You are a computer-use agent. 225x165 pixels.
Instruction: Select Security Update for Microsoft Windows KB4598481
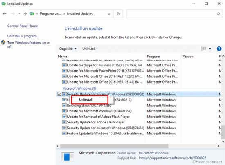(106, 128)
